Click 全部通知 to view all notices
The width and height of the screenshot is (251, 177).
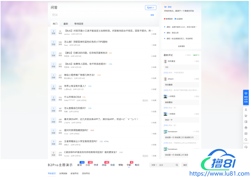point(181,46)
